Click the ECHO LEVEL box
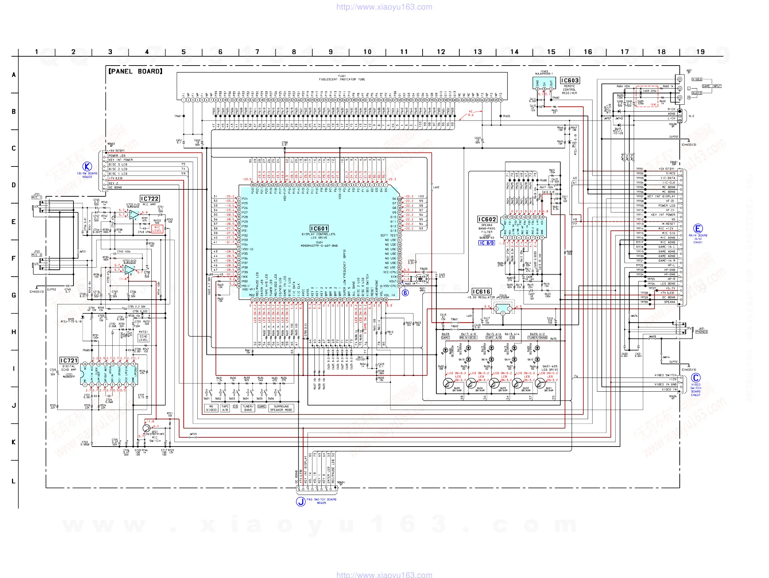The image size is (769, 578). pyautogui.click(x=143, y=338)
